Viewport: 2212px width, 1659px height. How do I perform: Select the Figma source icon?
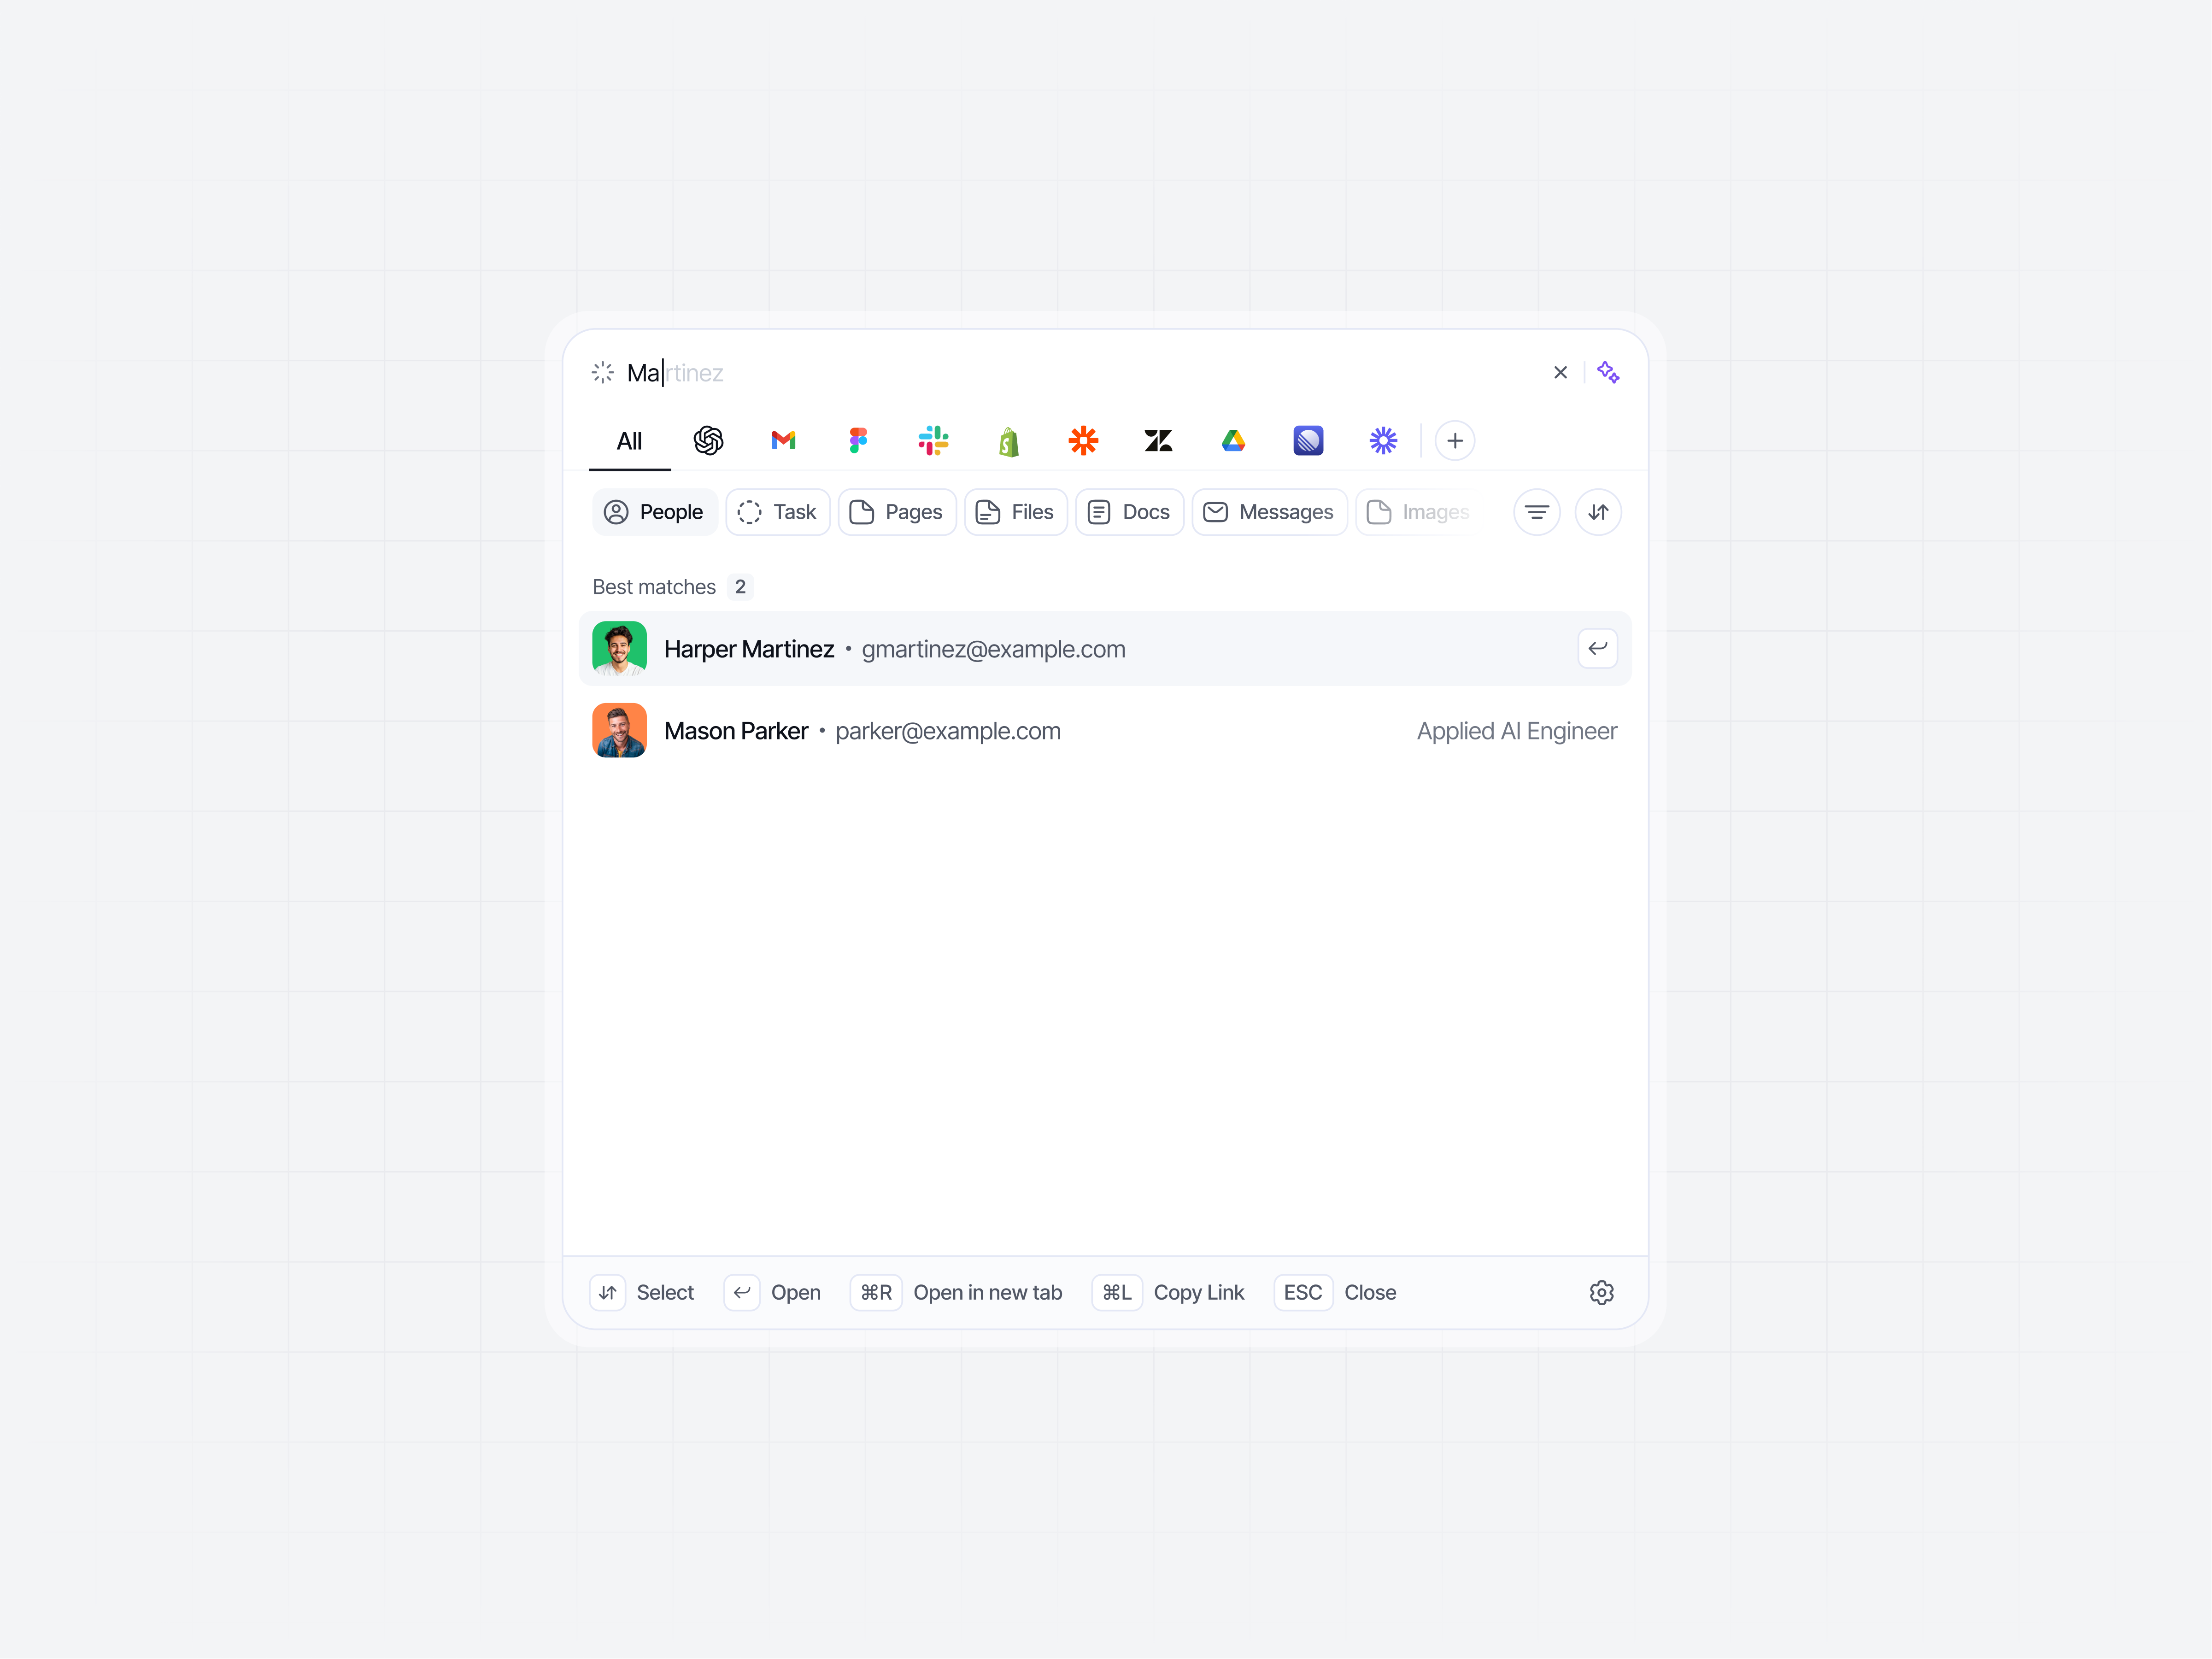[x=858, y=441]
